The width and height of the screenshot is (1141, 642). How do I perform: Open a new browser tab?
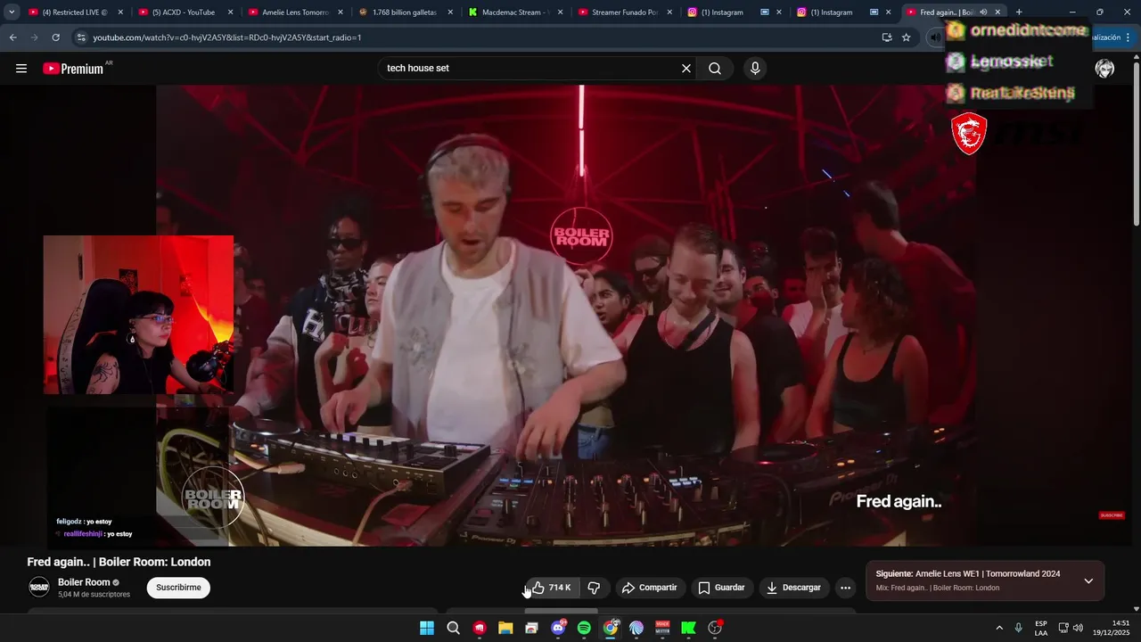click(x=1019, y=12)
